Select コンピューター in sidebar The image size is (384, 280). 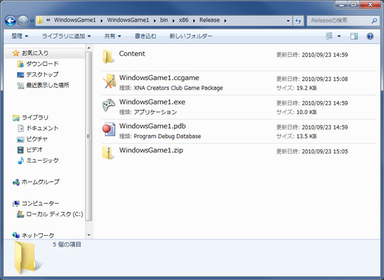click(x=40, y=204)
